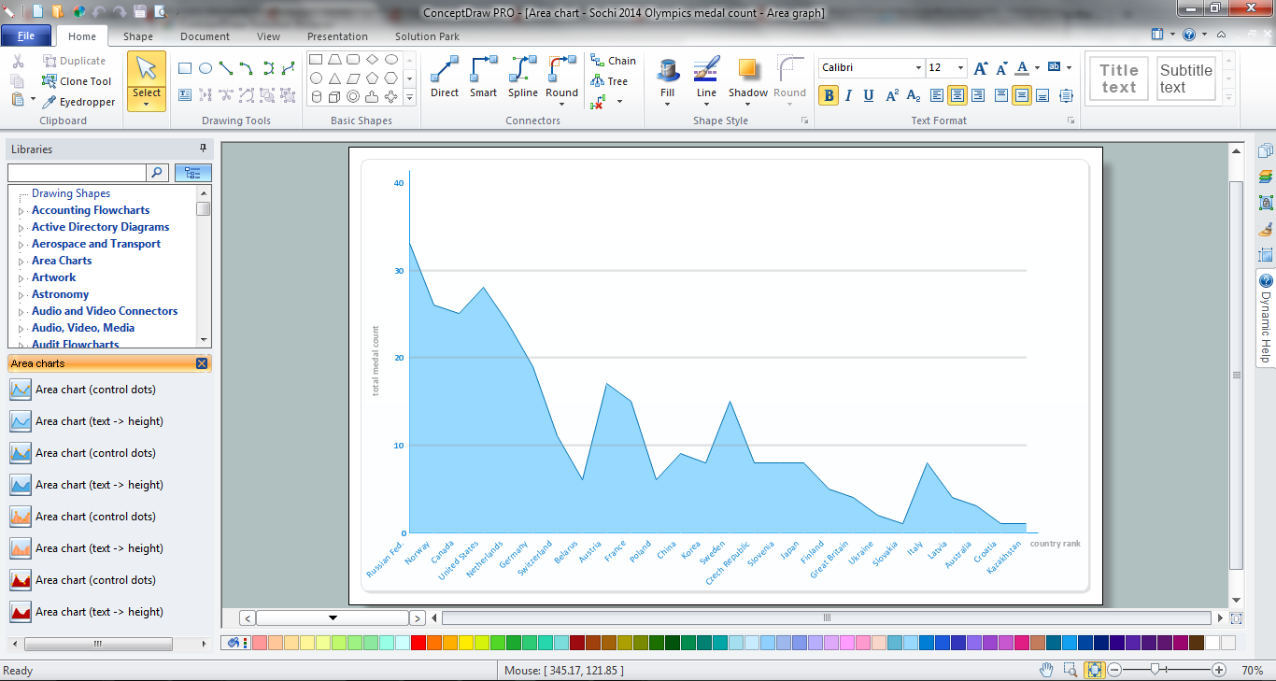
Task: Select the Text box drawing tool
Action: [x=185, y=94]
